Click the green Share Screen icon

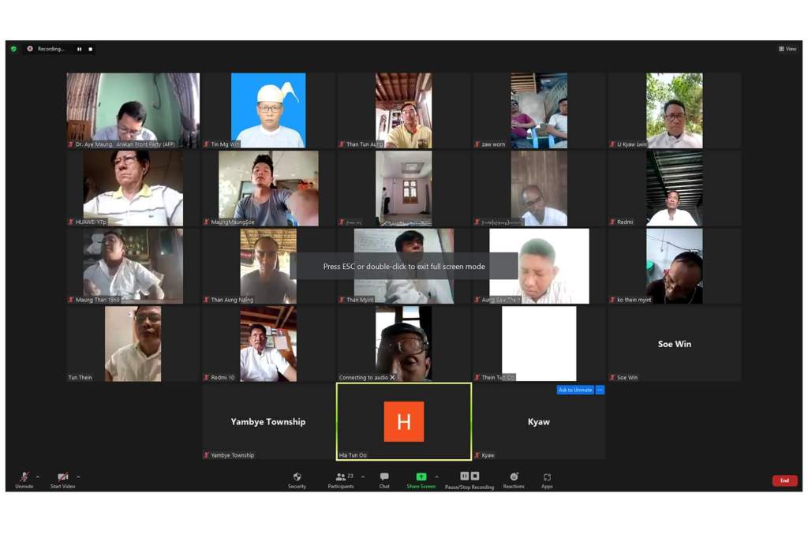pos(421,477)
